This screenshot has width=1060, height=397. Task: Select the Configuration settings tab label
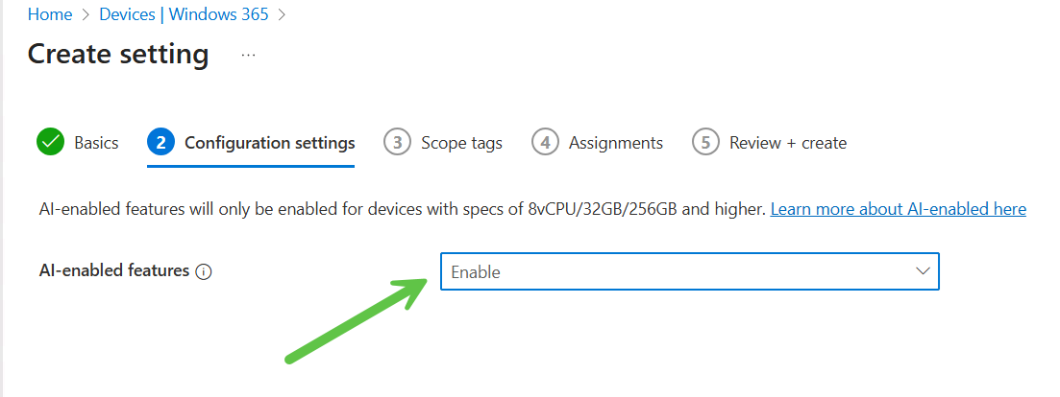coord(269,143)
